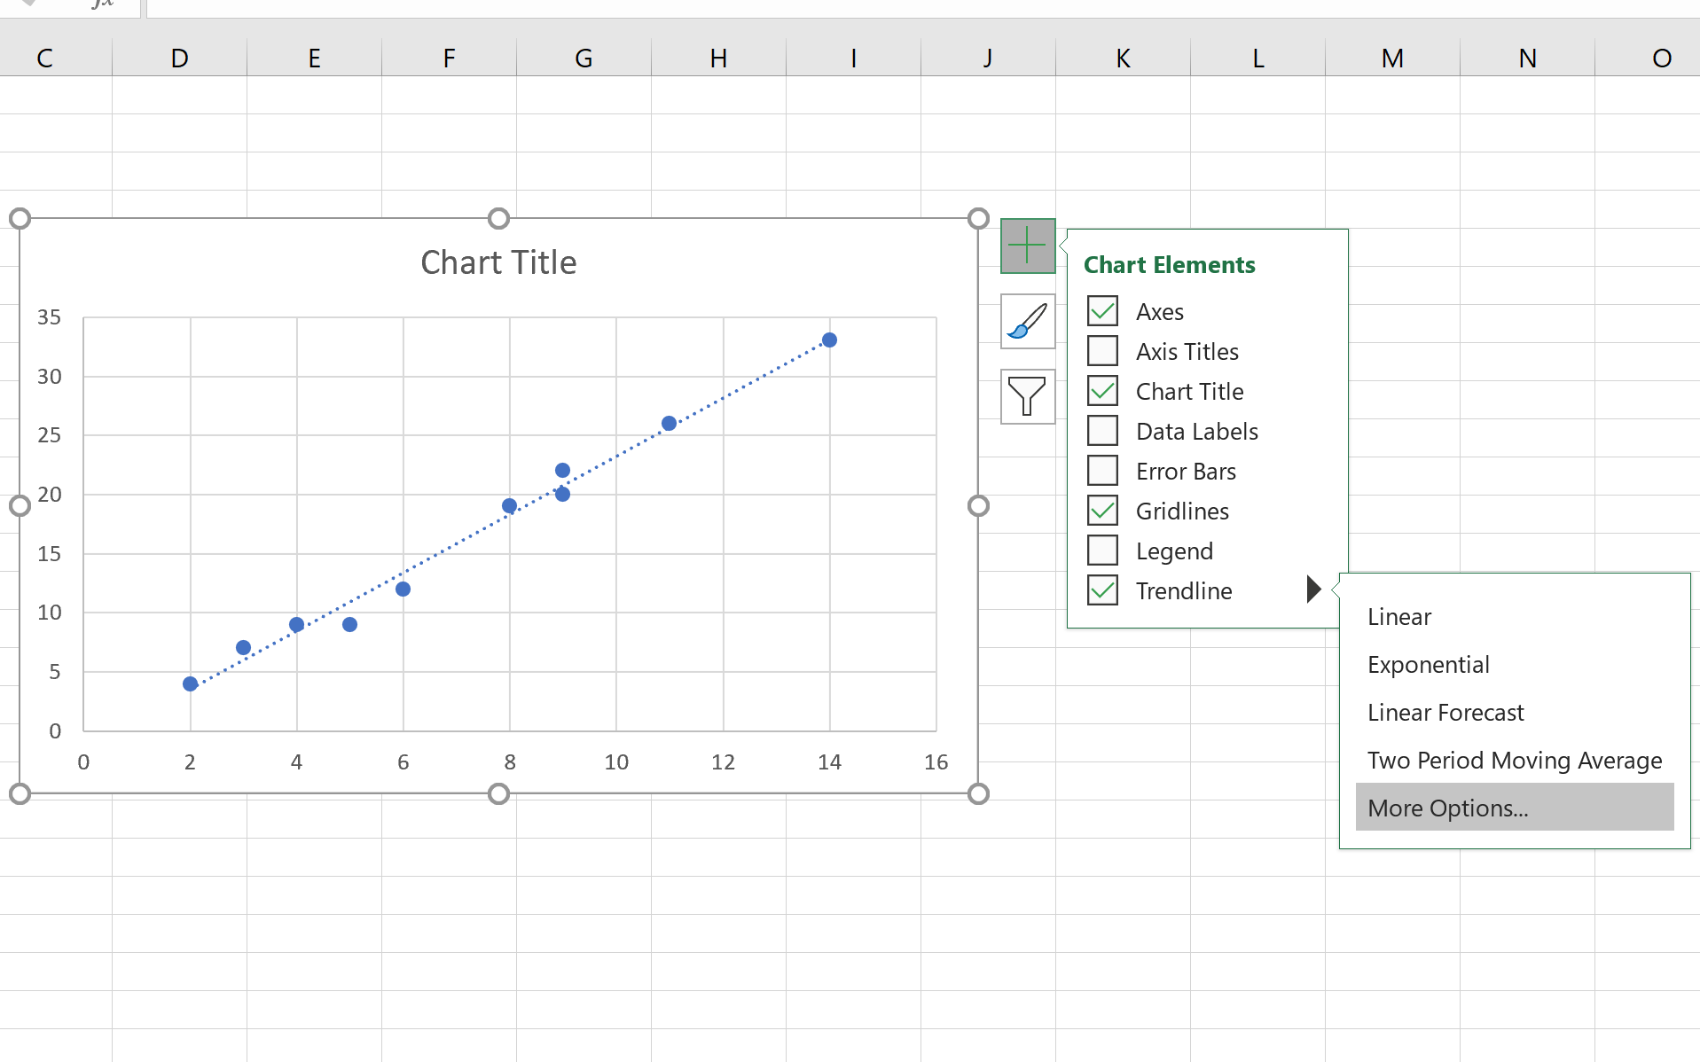This screenshot has height=1062, width=1700.
Task: Apply Two Period Moving Average trendline
Action: 1514,761
